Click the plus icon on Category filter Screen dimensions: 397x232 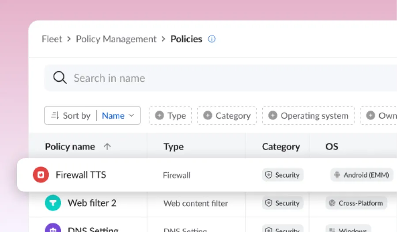point(208,116)
